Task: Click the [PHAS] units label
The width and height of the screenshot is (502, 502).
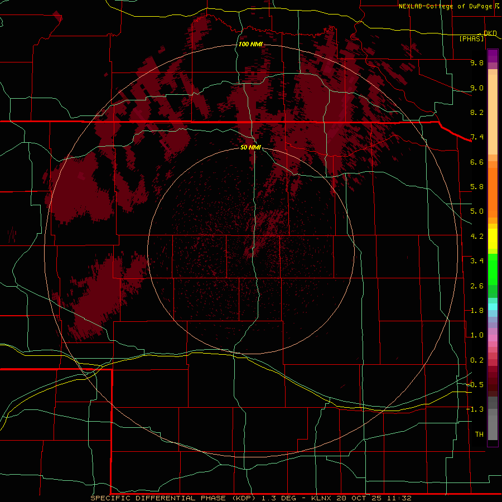Action: [471, 38]
